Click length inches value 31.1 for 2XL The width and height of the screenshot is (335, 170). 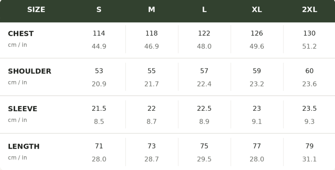point(310,159)
